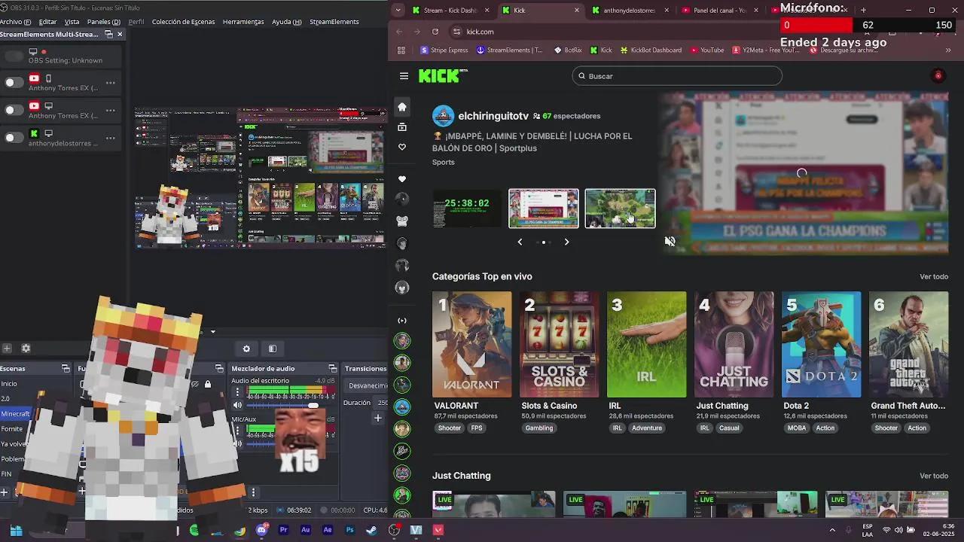This screenshot has height=542, width=964.
Task: Open Kick sidebar browse icon below home
Action: pyautogui.click(x=402, y=127)
